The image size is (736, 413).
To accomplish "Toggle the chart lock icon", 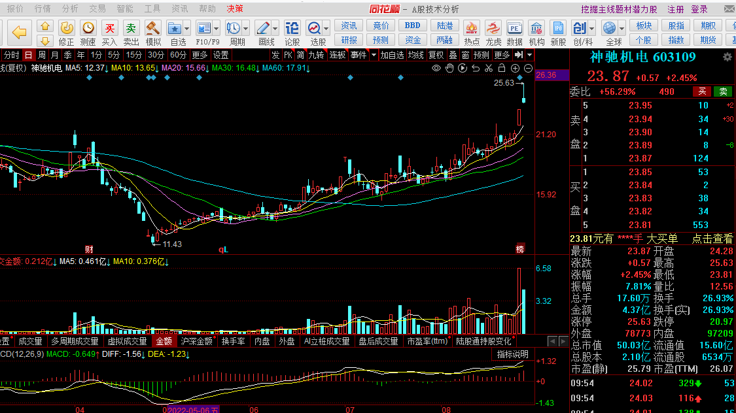I will [x=502, y=69].
